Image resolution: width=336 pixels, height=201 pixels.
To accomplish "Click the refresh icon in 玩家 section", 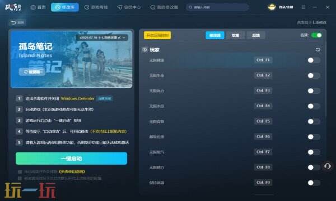I will tap(318, 50).
